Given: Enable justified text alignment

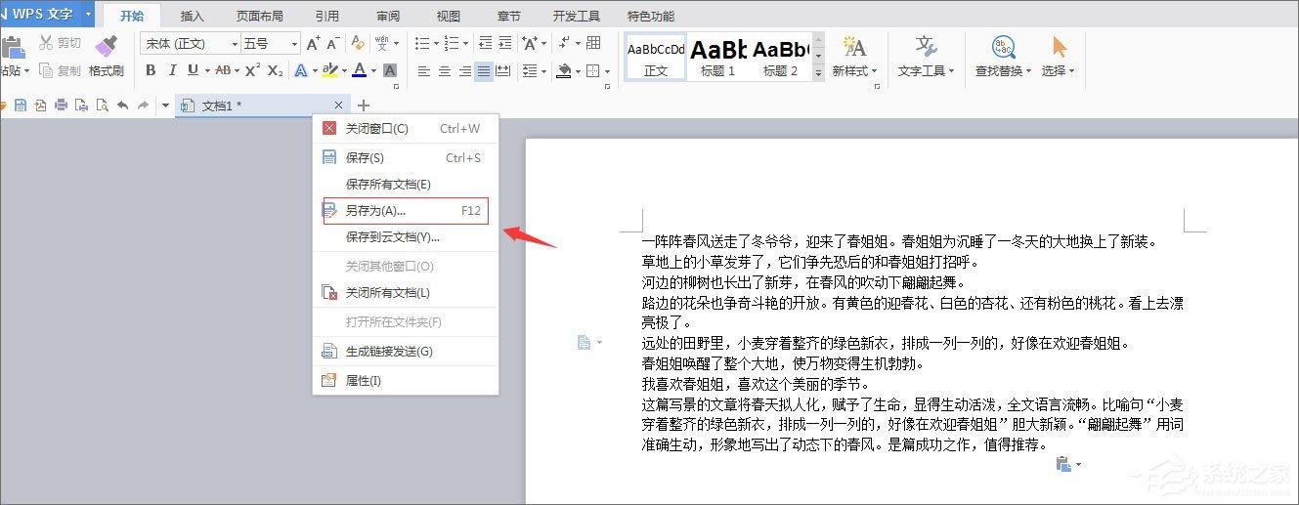Looking at the screenshot, I should pyautogui.click(x=484, y=70).
